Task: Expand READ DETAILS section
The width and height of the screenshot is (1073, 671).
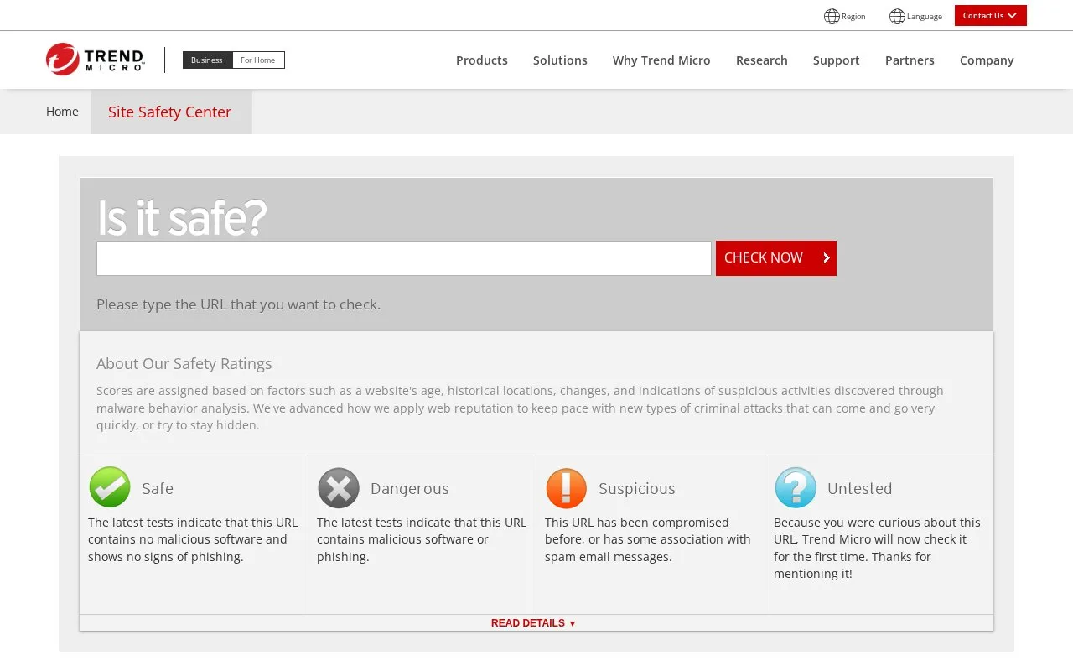Action: click(x=534, y=623)
